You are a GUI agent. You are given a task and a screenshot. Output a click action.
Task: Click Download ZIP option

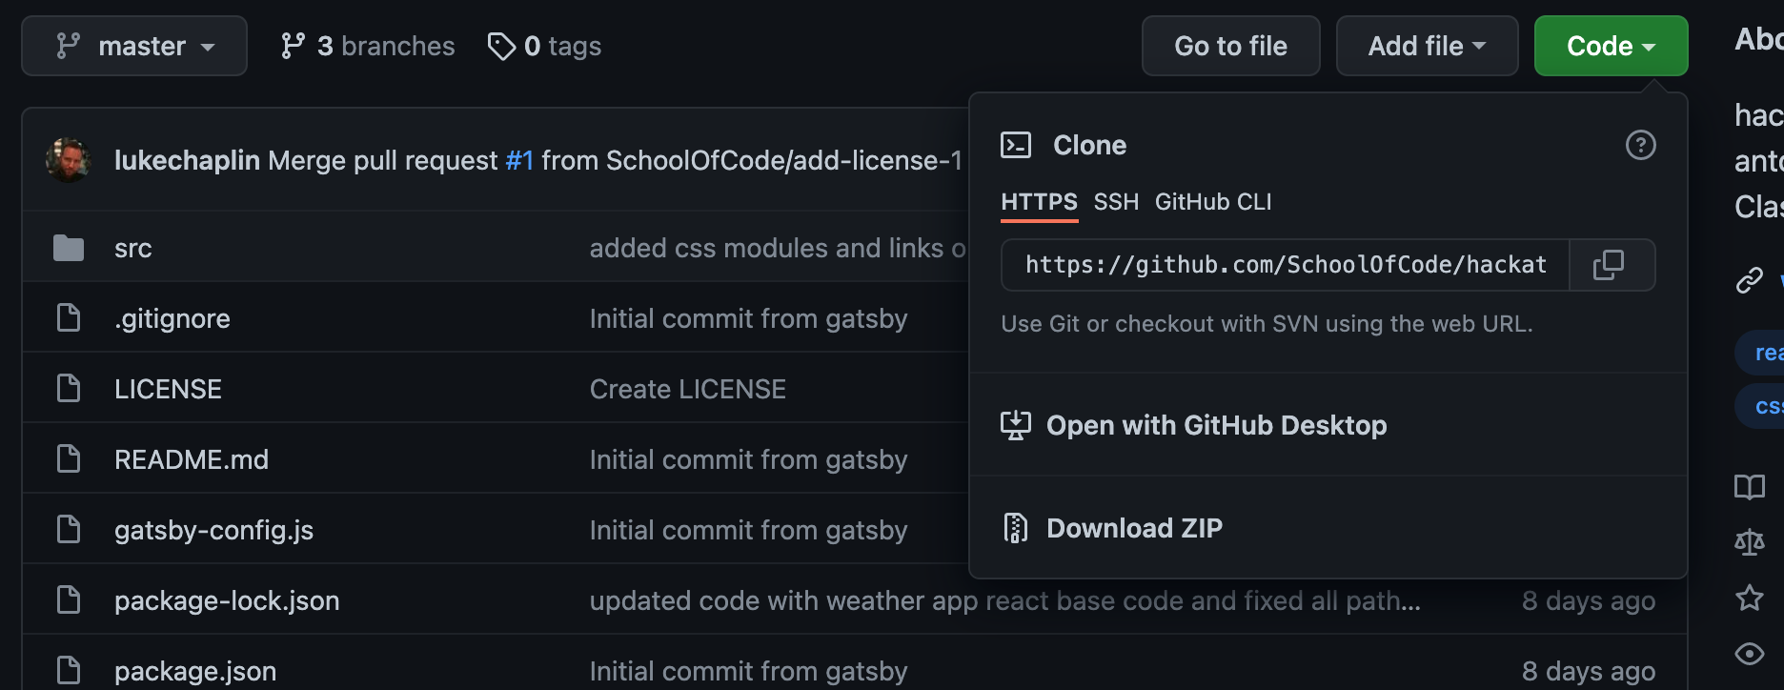(x=1134, y=528)
